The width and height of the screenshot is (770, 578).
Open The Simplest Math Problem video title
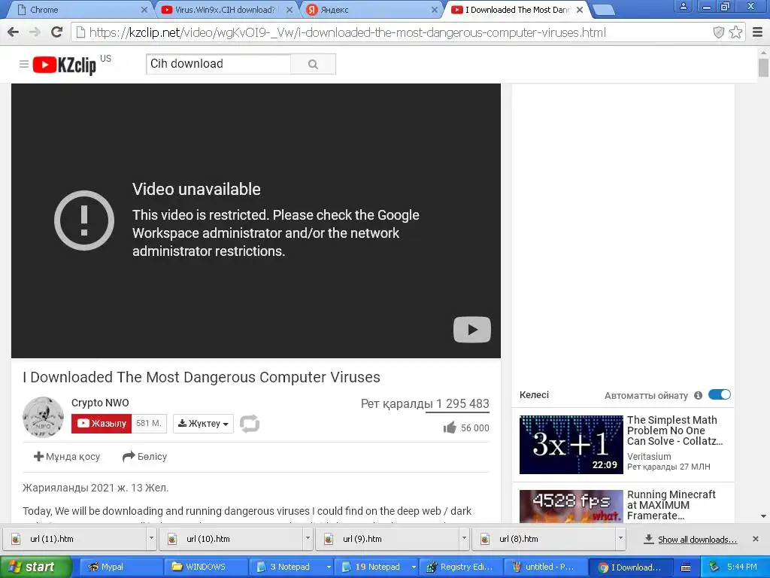(674, 430)
